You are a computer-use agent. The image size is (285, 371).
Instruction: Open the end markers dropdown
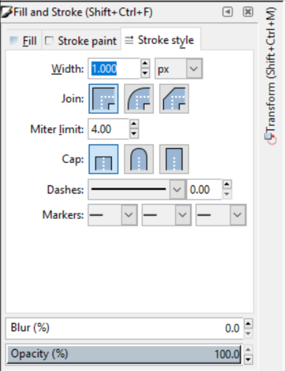[x=236, y=215]
